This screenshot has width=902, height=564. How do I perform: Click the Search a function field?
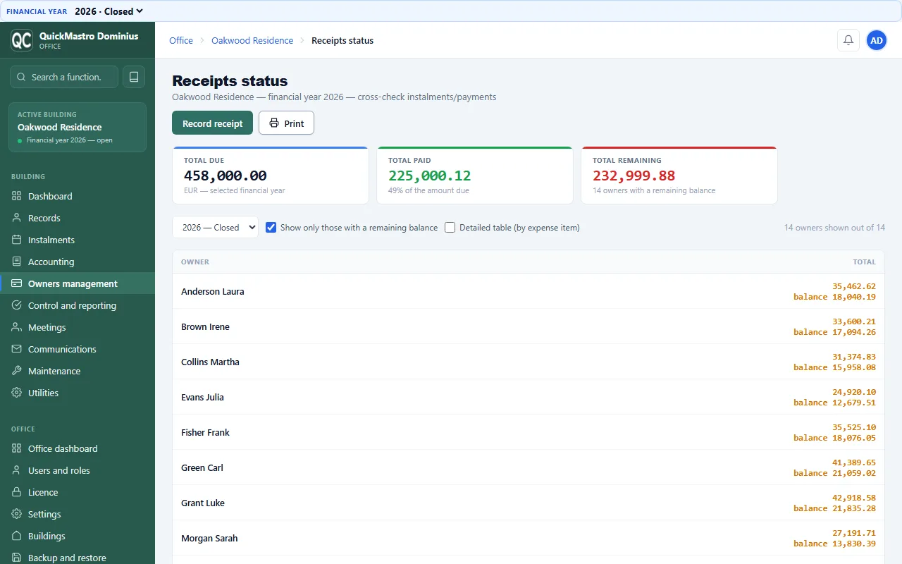coord(64,77)
